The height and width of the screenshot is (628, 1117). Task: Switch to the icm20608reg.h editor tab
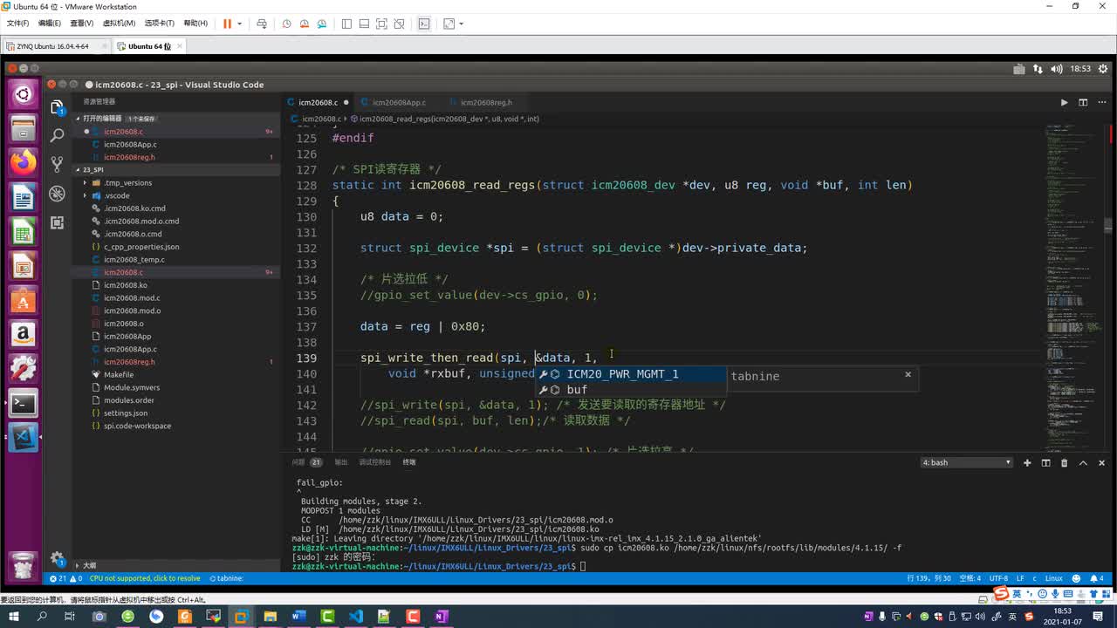[x=486, y=102]
